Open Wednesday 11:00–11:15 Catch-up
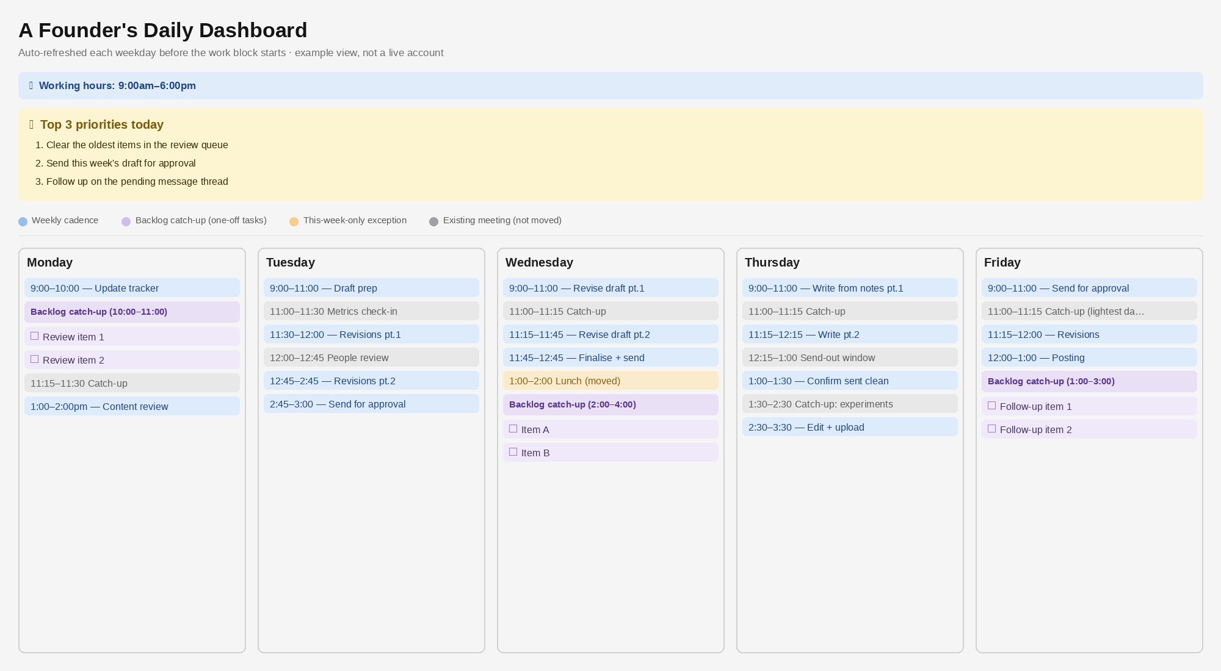1221x671 pixels. pos(610,311)
